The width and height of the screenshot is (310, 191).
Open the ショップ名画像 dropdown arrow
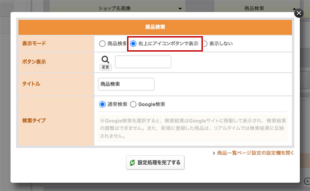tap(179, 8)
